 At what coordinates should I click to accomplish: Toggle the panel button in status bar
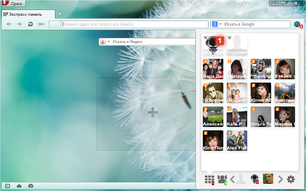tap(7, 185)
